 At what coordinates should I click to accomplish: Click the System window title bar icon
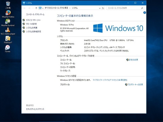pyautogui.click(x=24, y=3)
